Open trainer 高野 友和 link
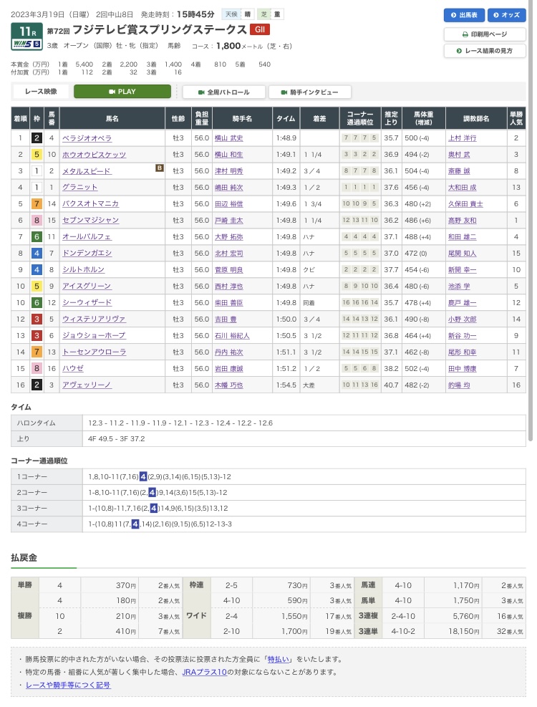537x707 pixels. click(463, 221)
